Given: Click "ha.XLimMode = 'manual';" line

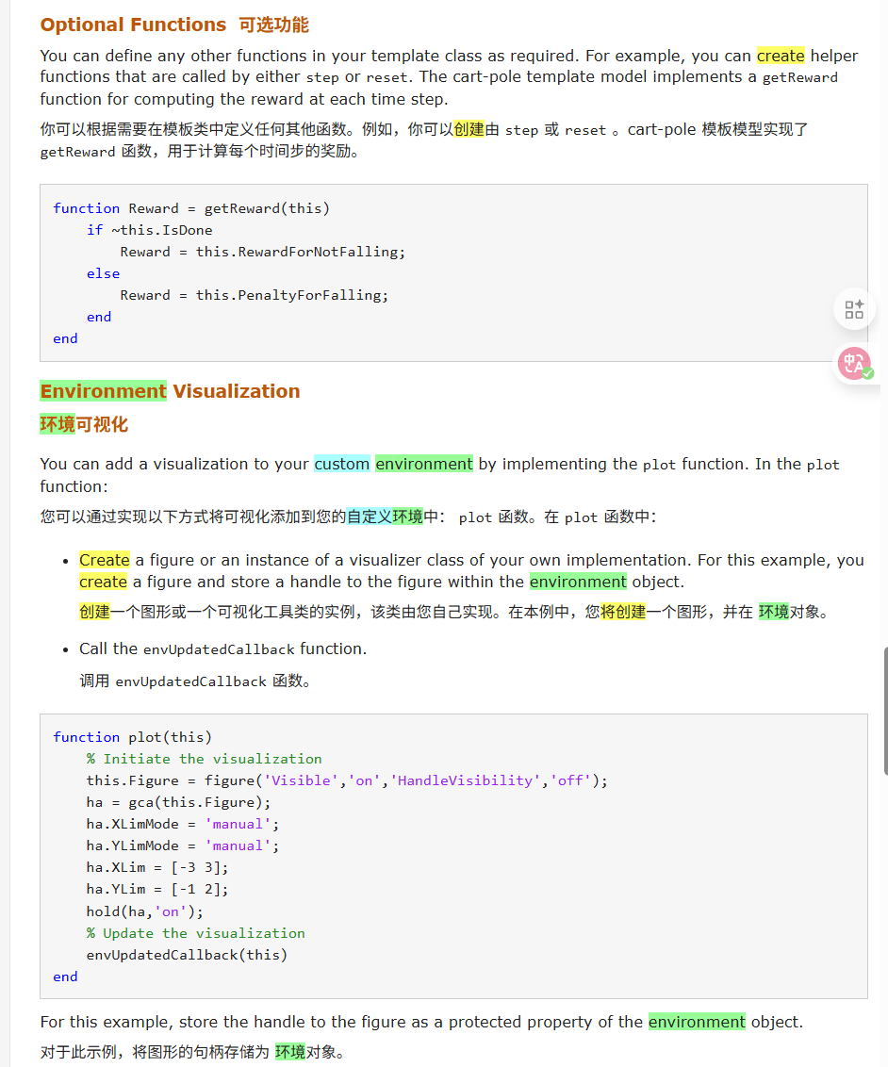Looking at the screenshot, I should 183,824.
